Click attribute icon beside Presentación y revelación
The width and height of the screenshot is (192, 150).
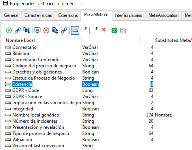point(8,127)
